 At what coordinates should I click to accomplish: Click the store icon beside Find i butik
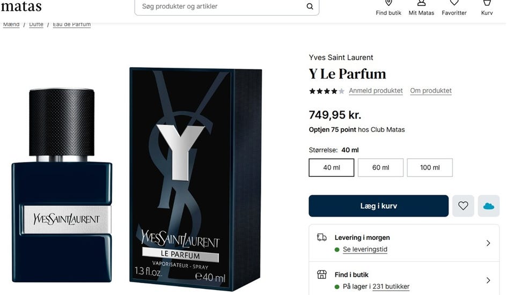(x=321, y=274)
